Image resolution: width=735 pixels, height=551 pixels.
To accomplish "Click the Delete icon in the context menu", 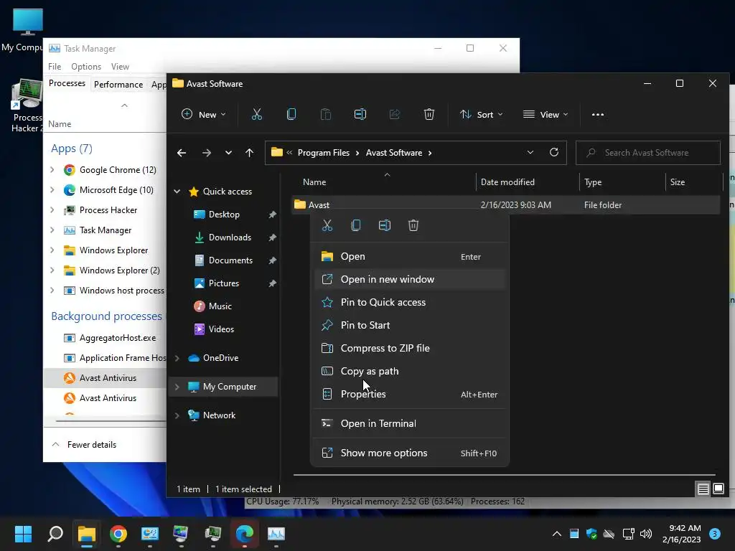I will point(413,225).
